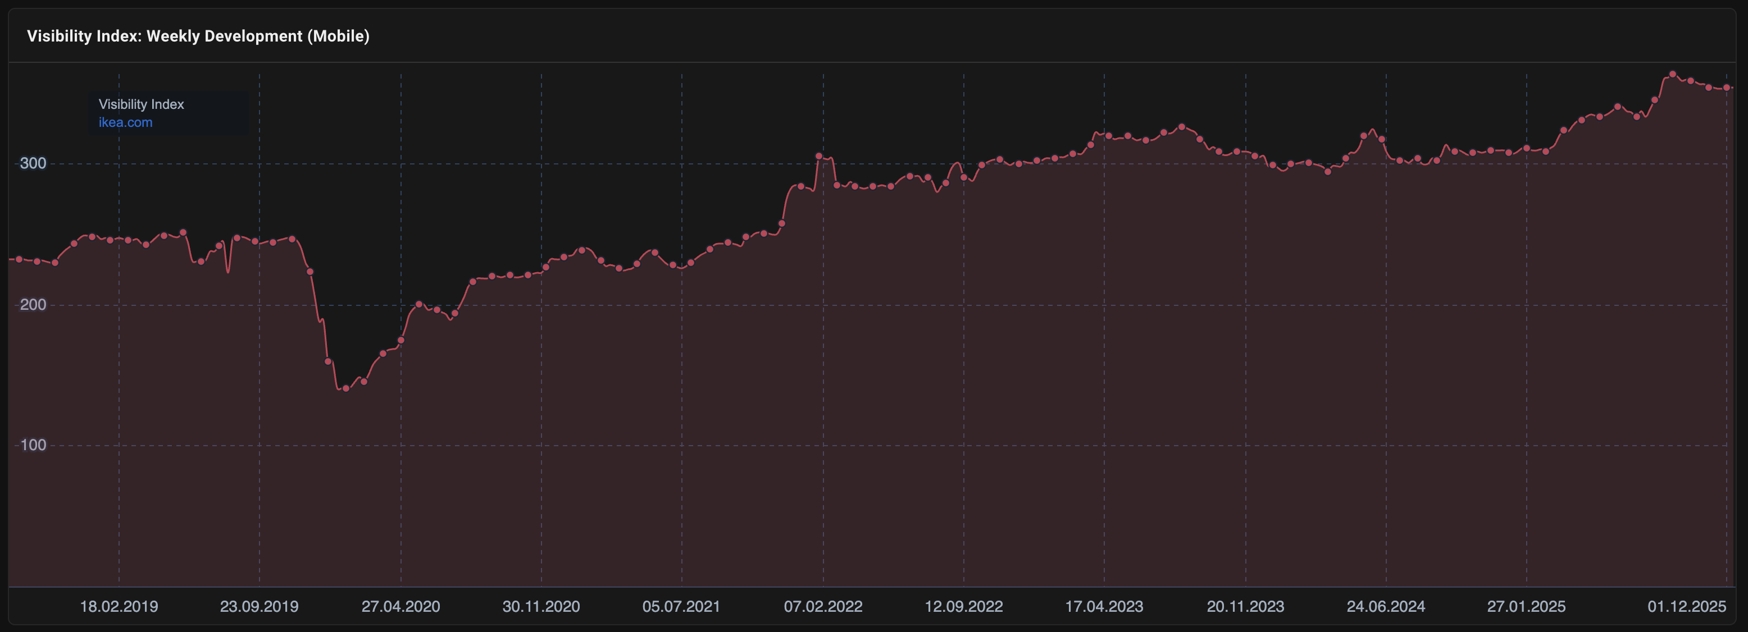
Task: Click the 24.06.2024 date label
Action: click(x=1386, y=606)
